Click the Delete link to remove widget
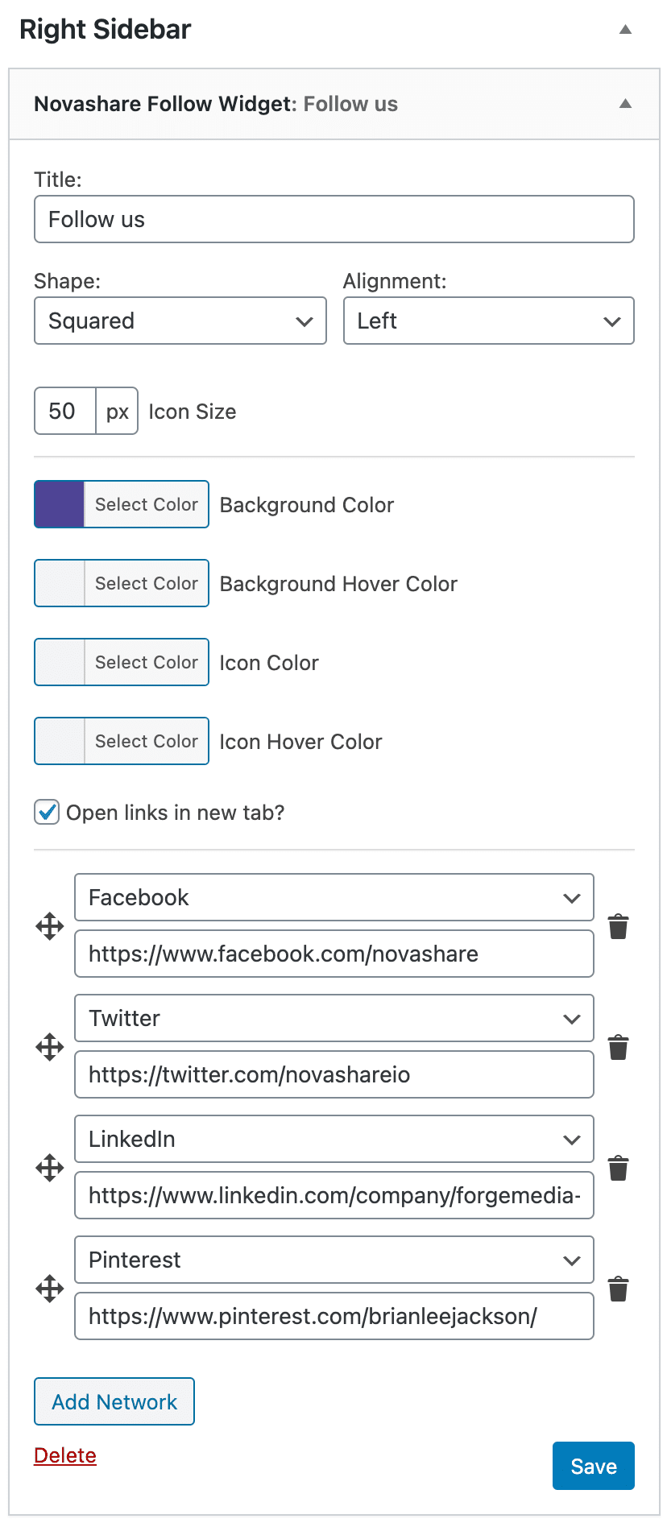The width and height of the screenshot is (667, 1527). click(64, 1455)
